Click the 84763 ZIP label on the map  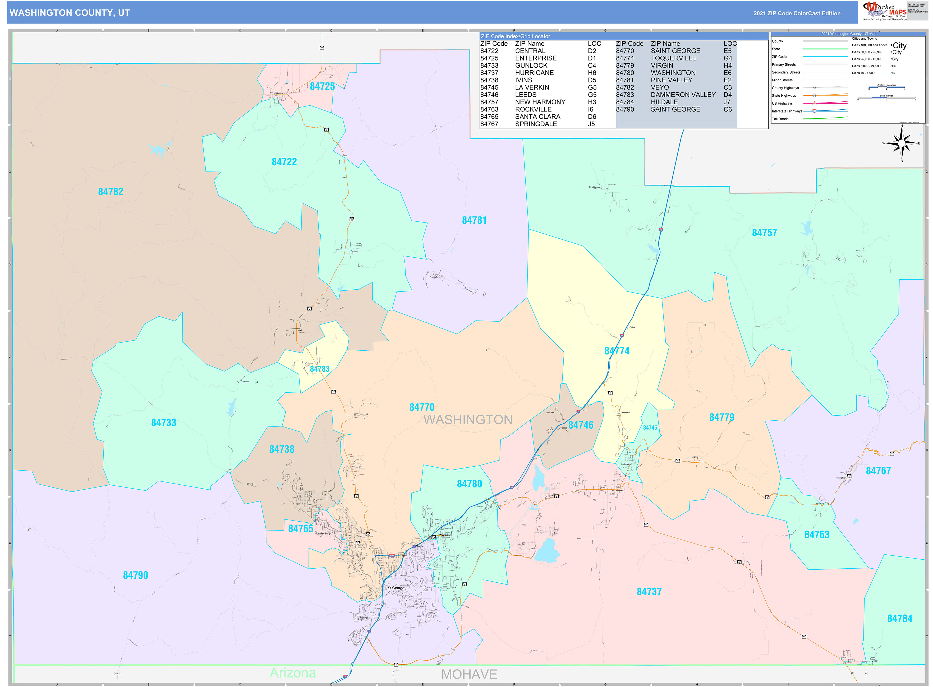pos(817,535)
